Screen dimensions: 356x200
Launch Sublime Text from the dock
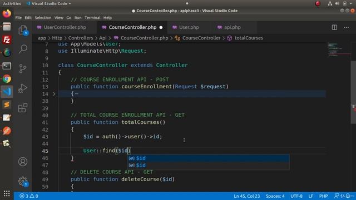point(7,104)
